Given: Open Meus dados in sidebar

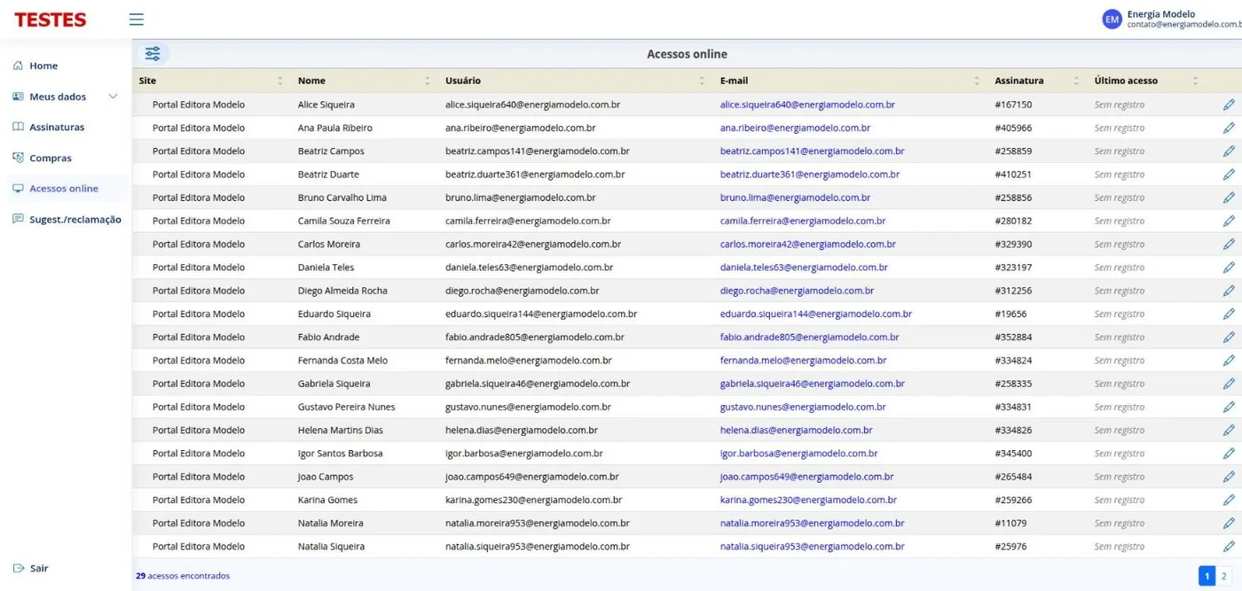Looking at the screenshot, I should [58, 97].
